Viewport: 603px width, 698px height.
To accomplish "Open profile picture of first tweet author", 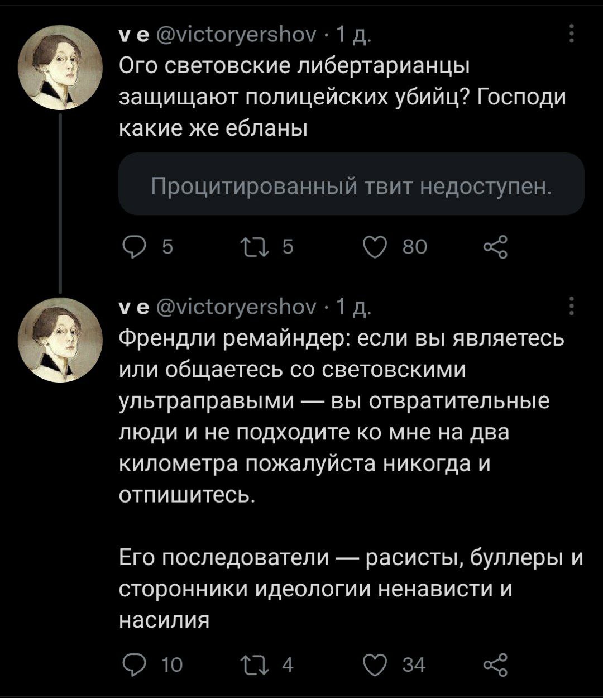I will click(60, 68).
